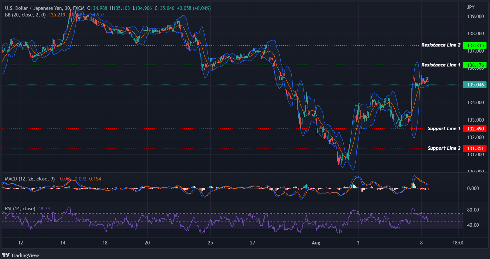
Task: Click the TradingView logo icon
Action: (5, 255)
